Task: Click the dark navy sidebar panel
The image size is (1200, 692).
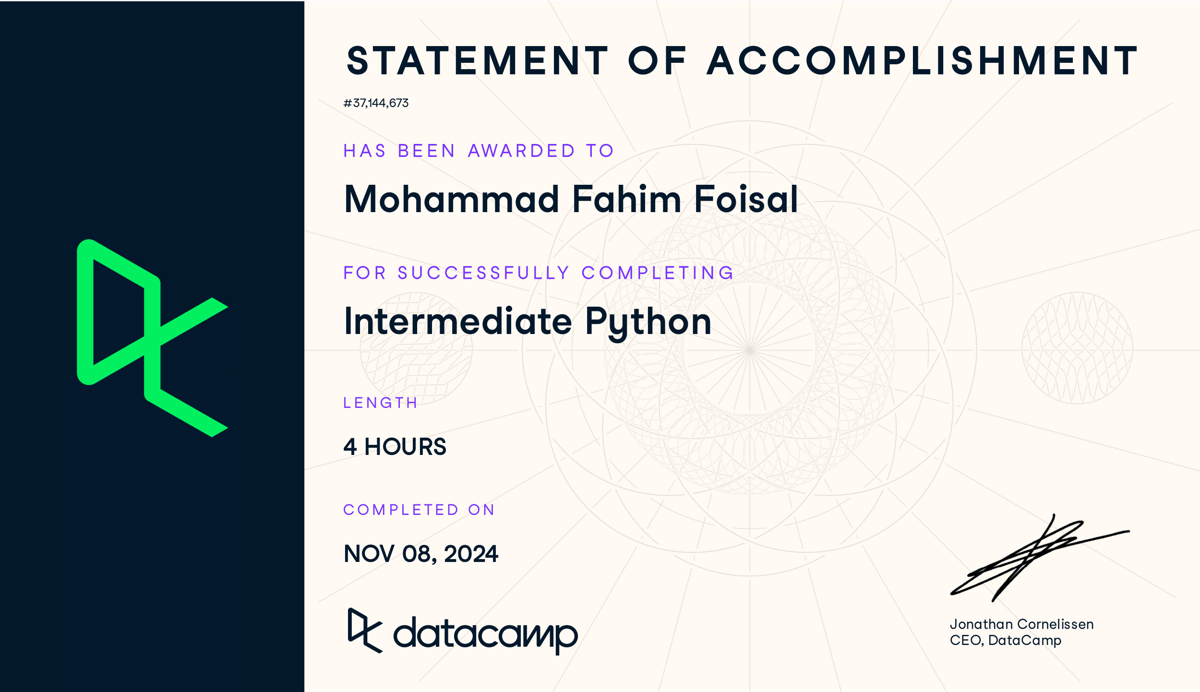Action: pyautogui.click(x=152, y=346)
